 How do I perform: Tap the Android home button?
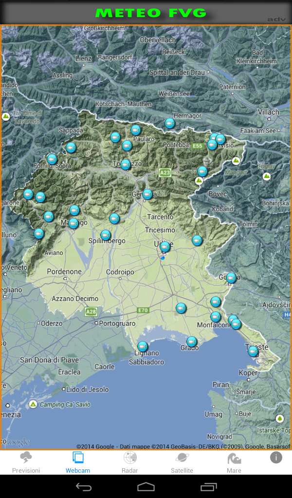(x=146, y=486)
